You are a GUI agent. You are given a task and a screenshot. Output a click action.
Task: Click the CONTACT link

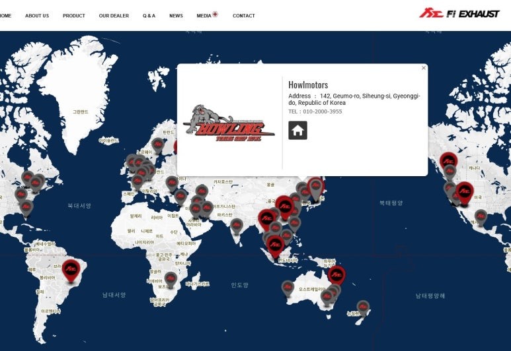[x=243, y=16]
